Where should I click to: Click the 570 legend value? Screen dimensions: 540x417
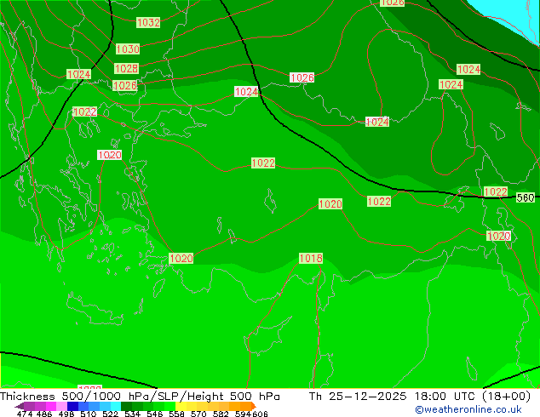coord(198,414)
